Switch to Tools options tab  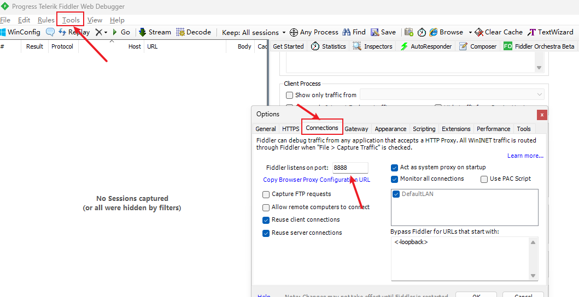tap(524, 129)
